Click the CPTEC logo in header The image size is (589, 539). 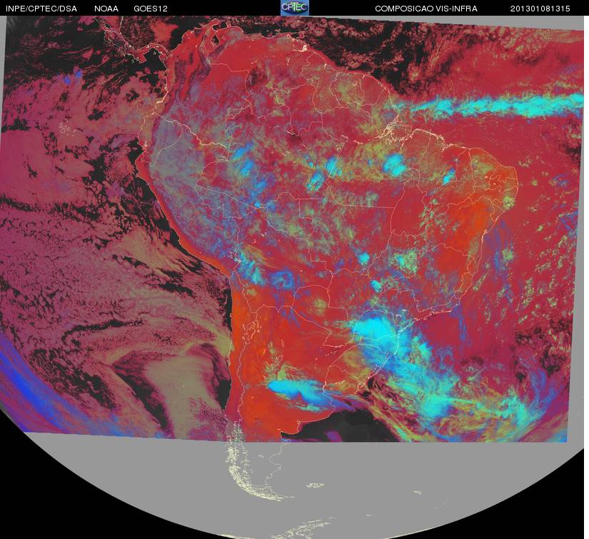(295, 8)
